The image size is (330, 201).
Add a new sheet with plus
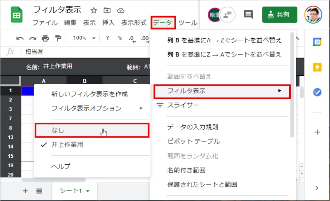pyautogui.click(x=25, y=191)
